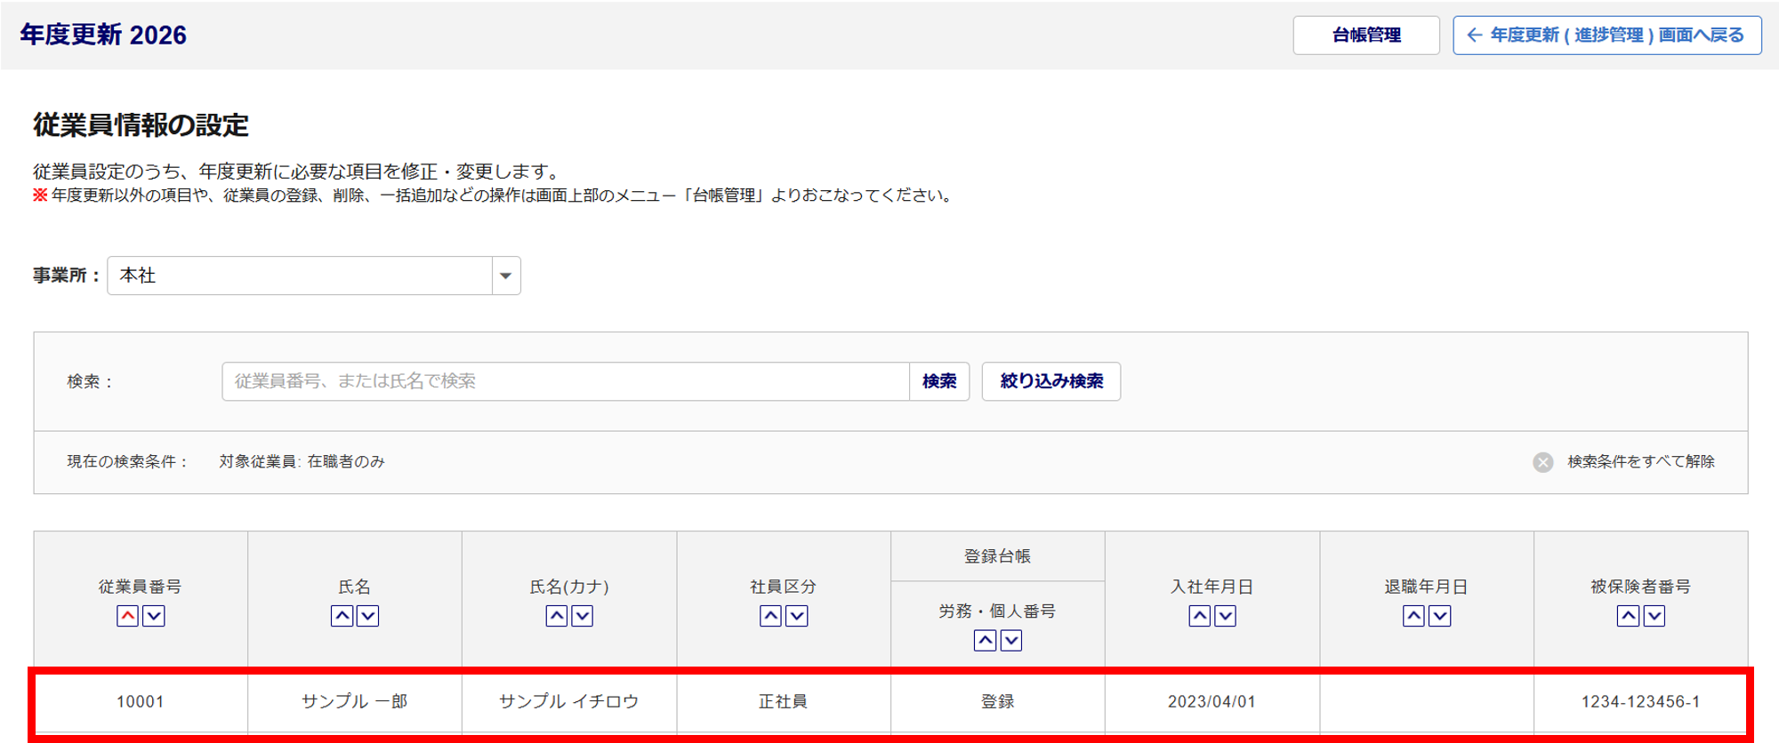
Task: Sort 従業員番号 column descending
Action: click(154, 616)
